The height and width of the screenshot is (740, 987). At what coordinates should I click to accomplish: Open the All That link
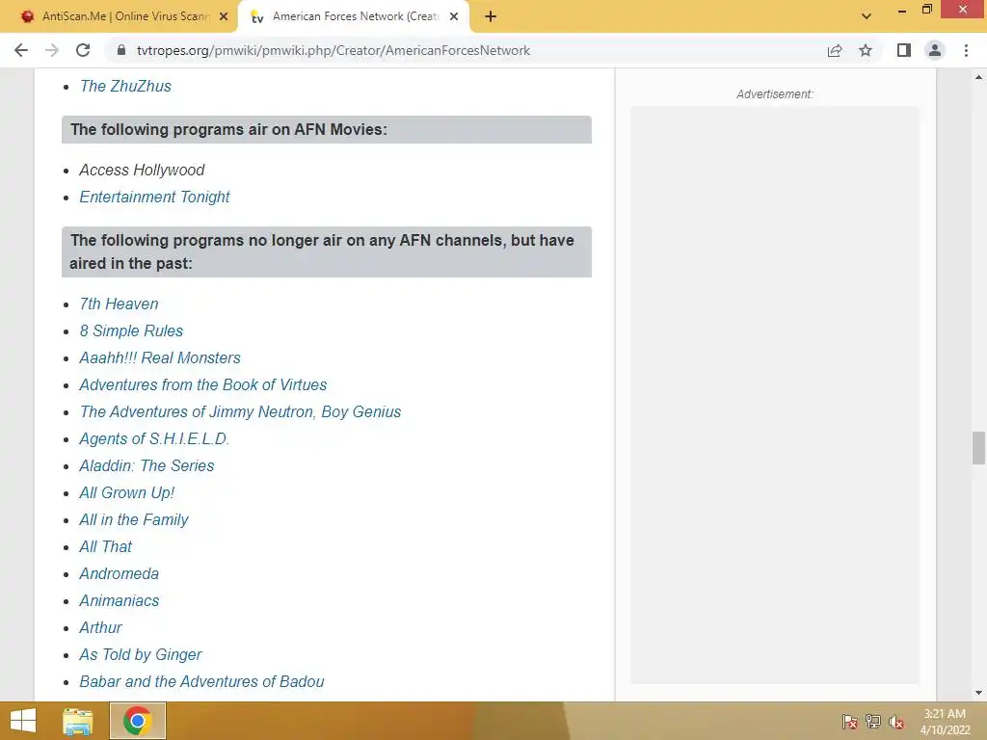tap(105, 547)
